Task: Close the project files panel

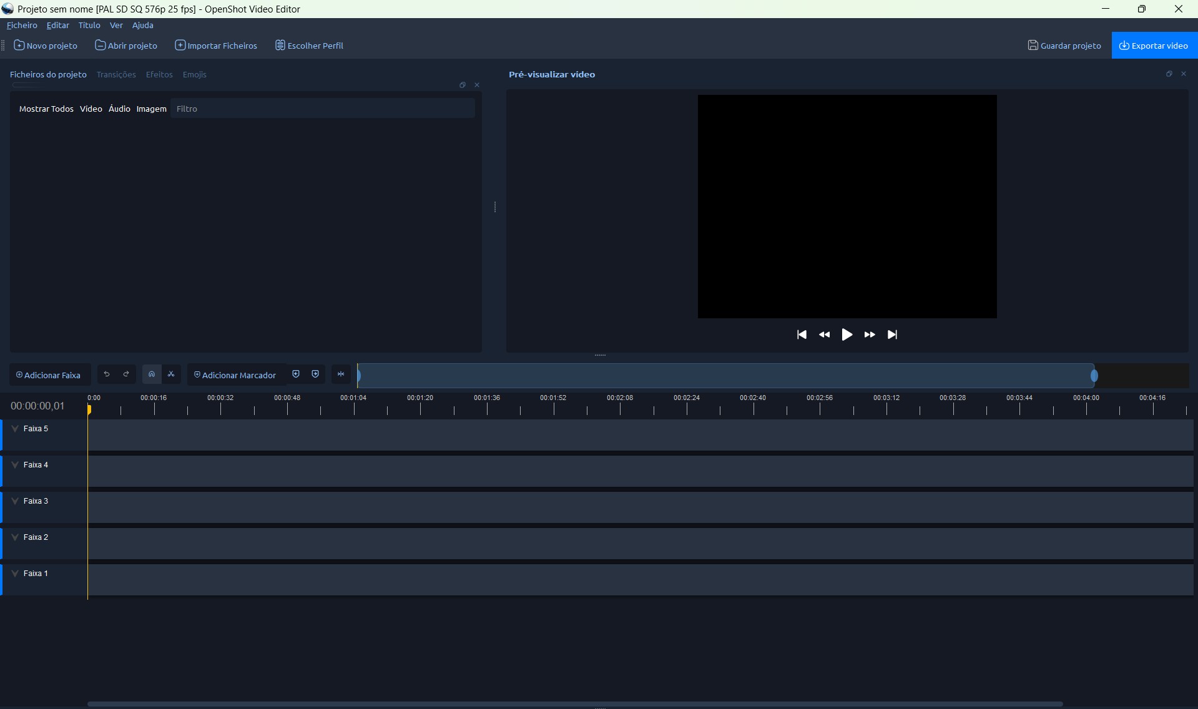Action: pos(477,85)
